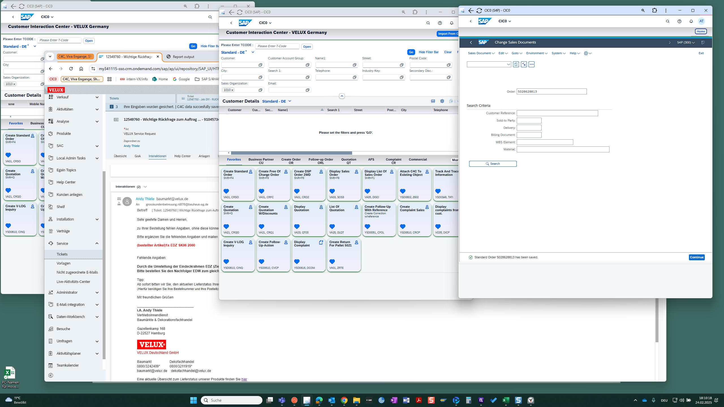Toggle favorite heart on Display Complaint tile
The image size is (724, 407).
point(297,261)
